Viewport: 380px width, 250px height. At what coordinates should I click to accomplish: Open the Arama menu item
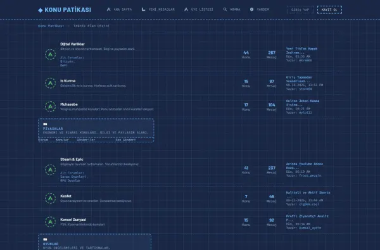(x=232, y=9)
